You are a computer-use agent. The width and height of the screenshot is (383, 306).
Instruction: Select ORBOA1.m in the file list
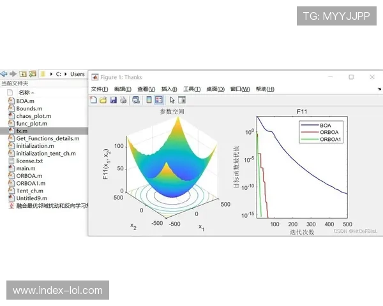(x=31, y=183)
